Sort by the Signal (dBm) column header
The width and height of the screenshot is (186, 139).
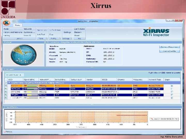click(31, 80)
